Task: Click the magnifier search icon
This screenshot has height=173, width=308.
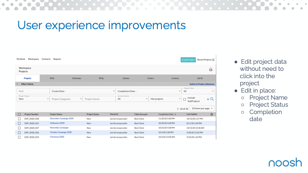Action: pos(212,99)
